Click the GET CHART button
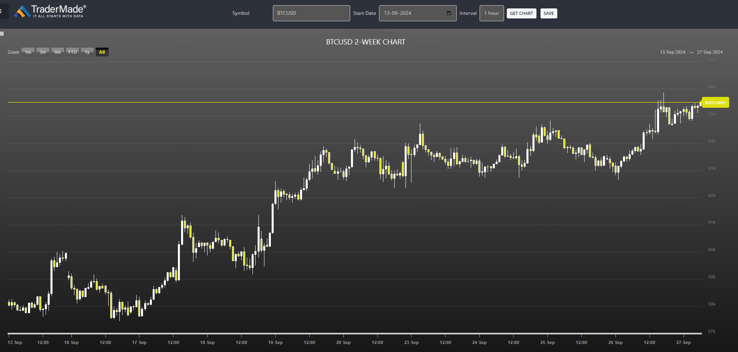Screen dimensions: 738x352 (521, 13)
